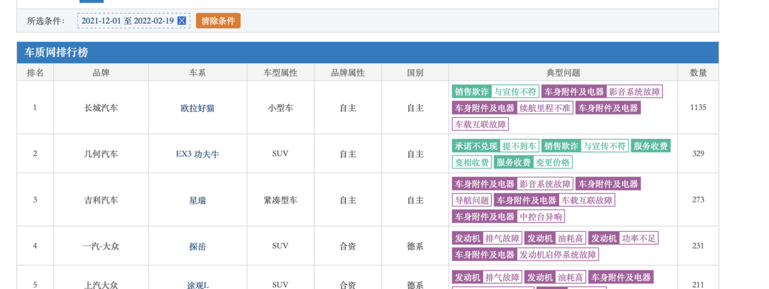
Task: Click 油耗高 tag in 途观L row
Action: click(x=570, y=277)
